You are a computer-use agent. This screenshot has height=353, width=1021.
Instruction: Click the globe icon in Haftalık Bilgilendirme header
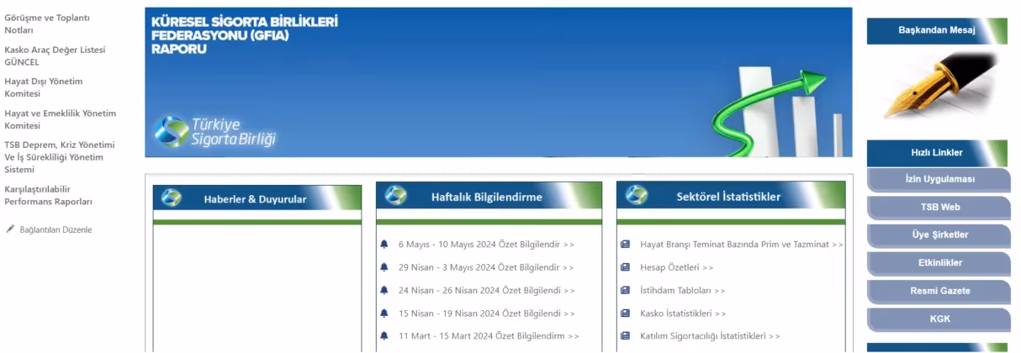[x=395, y=196]
